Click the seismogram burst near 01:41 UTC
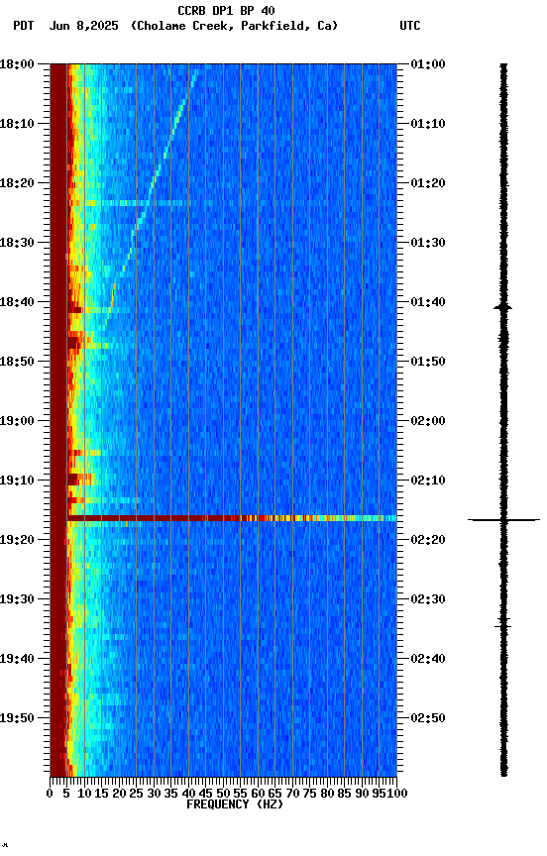 [503, 308]
